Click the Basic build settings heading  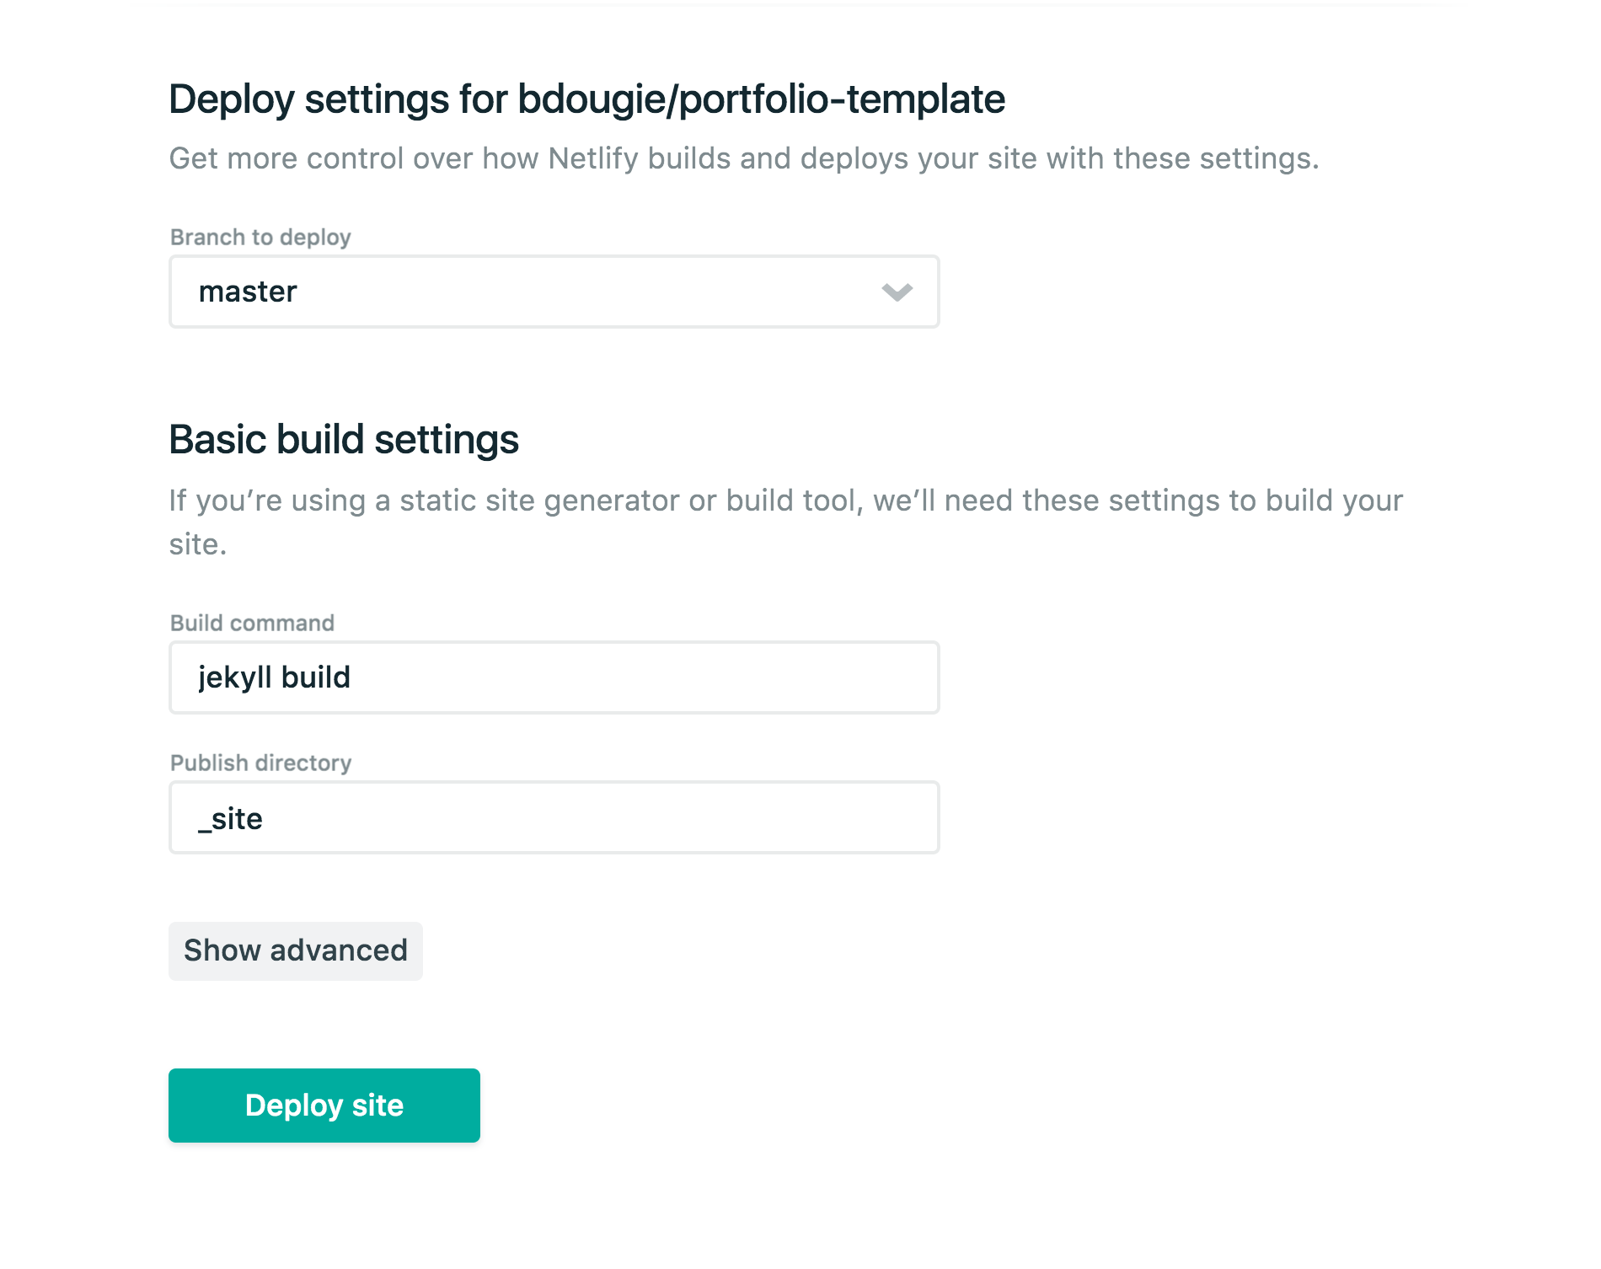pos(344,438)
